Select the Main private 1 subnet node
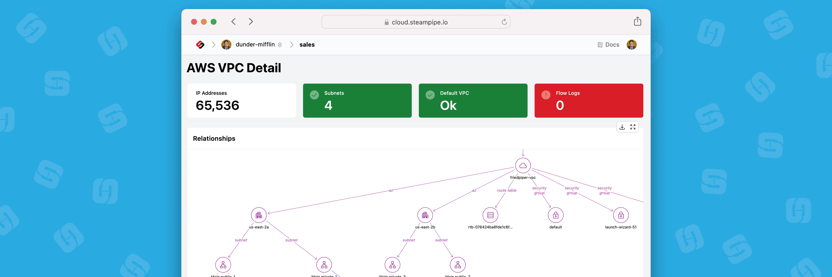832x277 pixels. [324, 265]
